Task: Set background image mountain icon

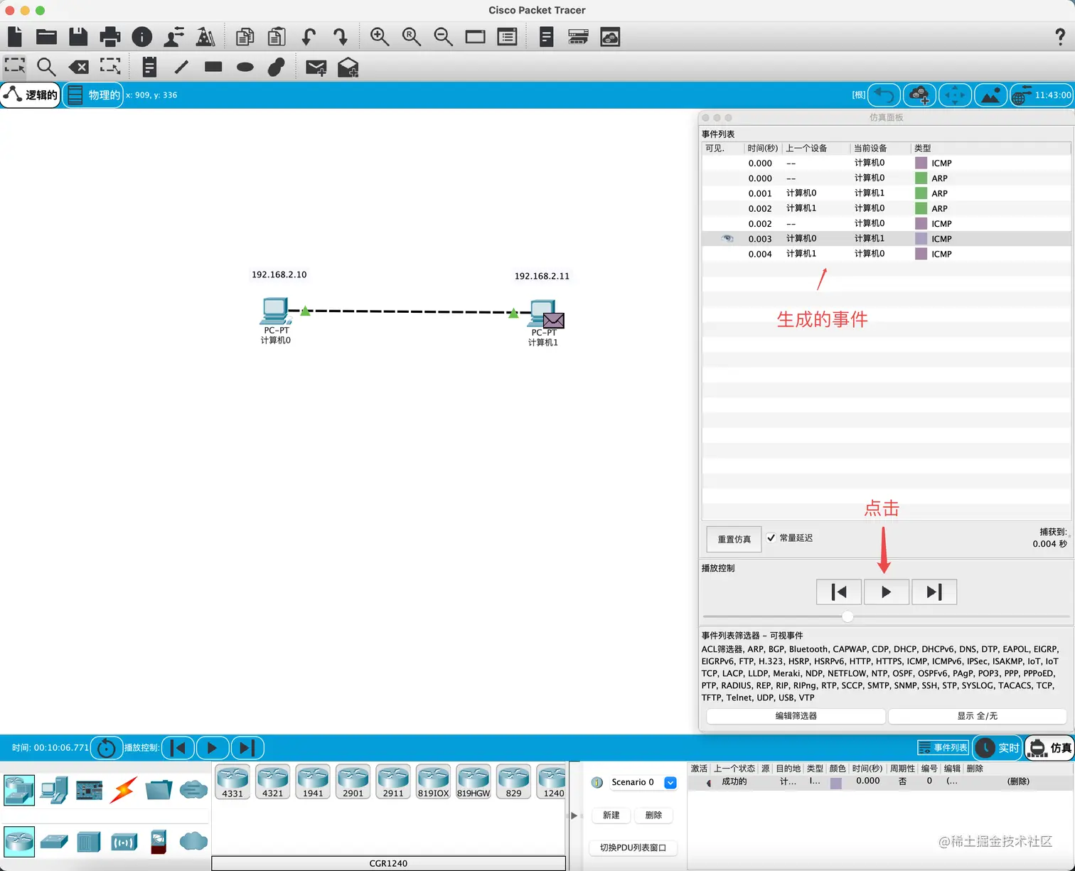Action: (x=991, y=95)
